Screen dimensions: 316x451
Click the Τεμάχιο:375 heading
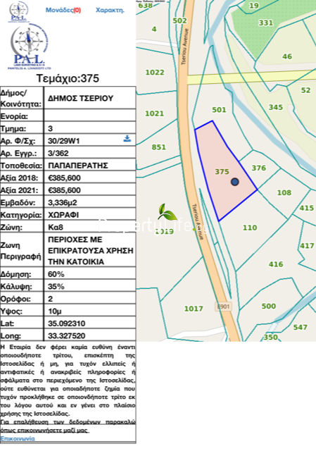pos(68,78)
